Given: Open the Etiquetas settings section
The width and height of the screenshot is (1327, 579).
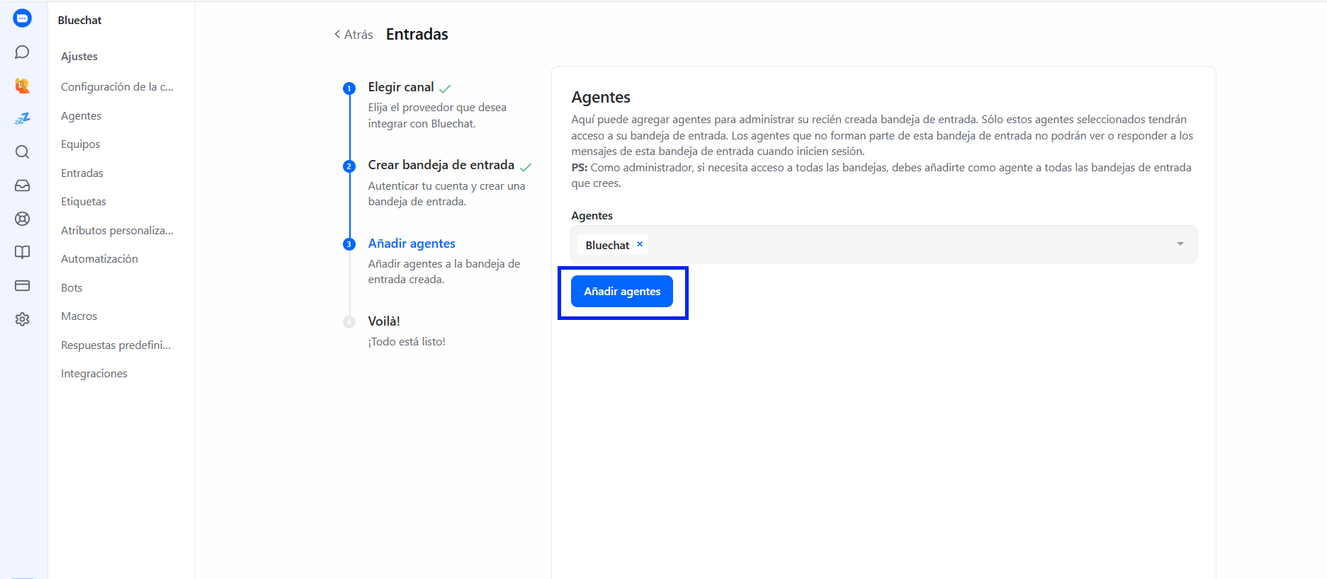Looking at the screenshot, I should pyautogui.click(x=84, y=202).
